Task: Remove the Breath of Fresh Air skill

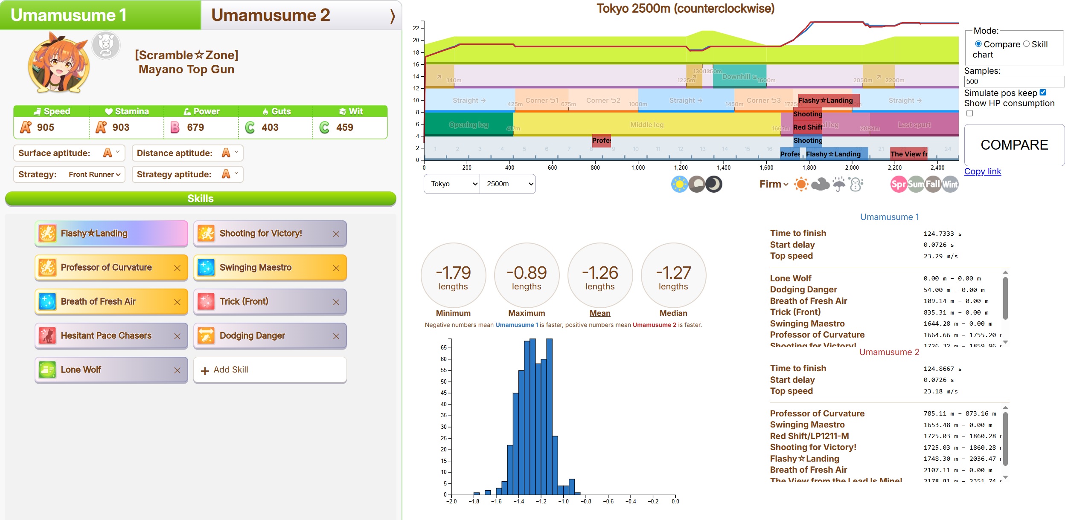Action: 178,302
